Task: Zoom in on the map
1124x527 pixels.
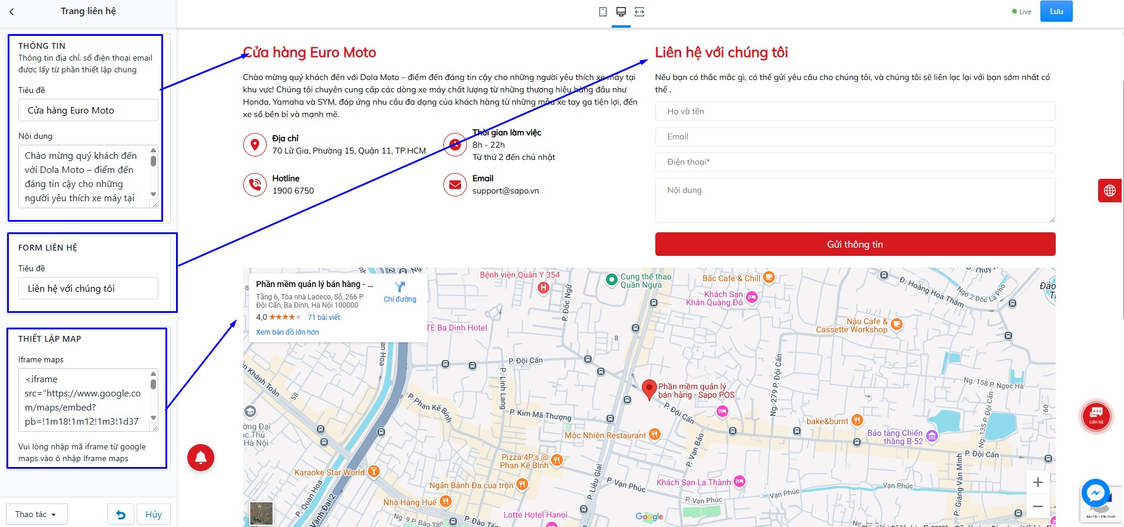Action: [1038, 482]
